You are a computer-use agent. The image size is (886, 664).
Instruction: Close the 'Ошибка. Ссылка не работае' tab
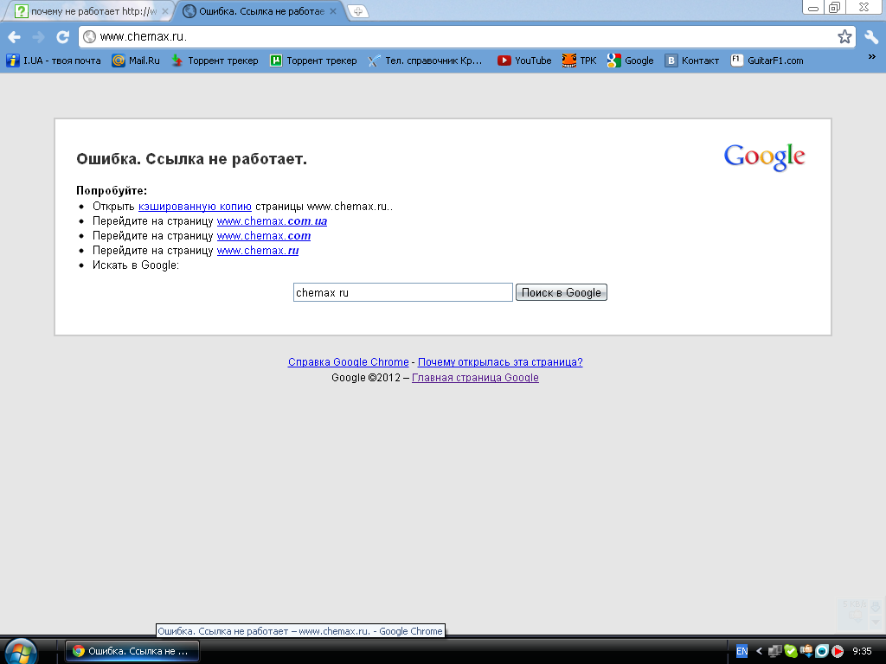pos(333,11)
